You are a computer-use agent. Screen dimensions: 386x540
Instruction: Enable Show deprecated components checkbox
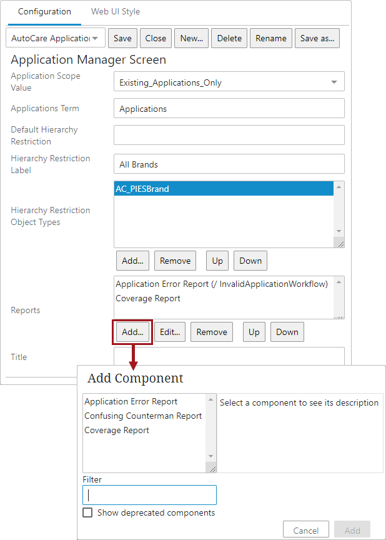pos(87,512)
